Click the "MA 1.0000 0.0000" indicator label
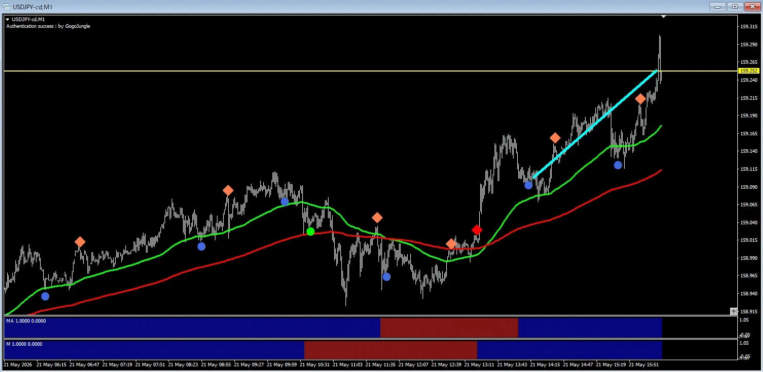 point(26,321)
